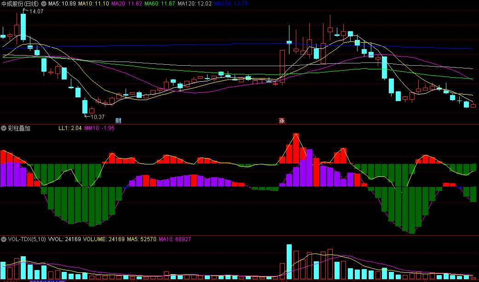
Task: Open the 涨 limit-up marker
Action: [x=282, y=120]
